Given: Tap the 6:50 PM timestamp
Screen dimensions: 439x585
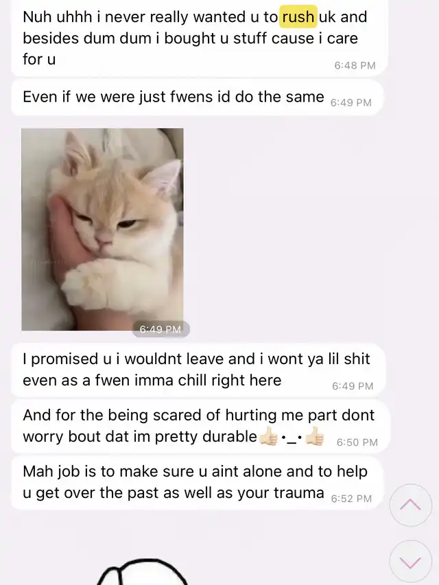Looking at the screenshot, I should [x=357, y=442].
